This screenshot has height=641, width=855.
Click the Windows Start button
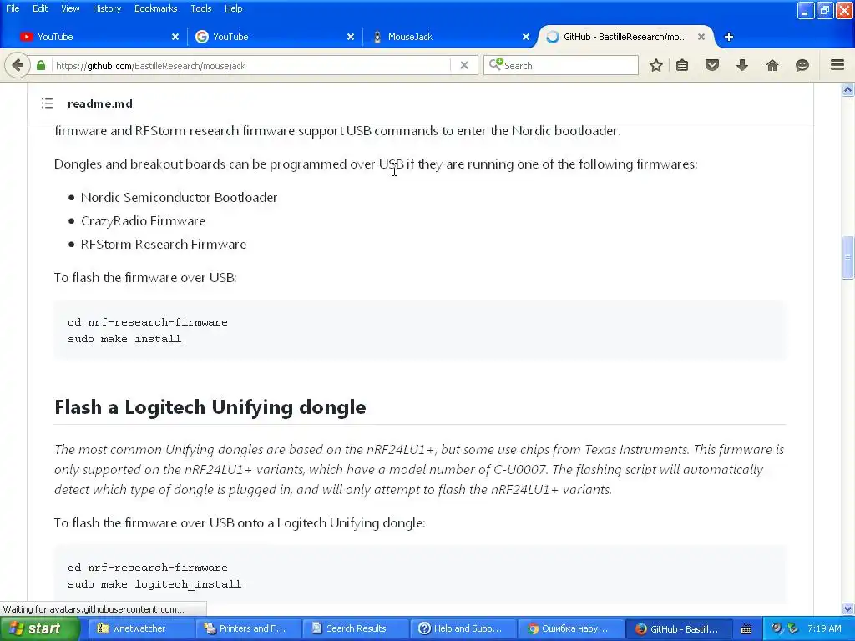point(40,629)
